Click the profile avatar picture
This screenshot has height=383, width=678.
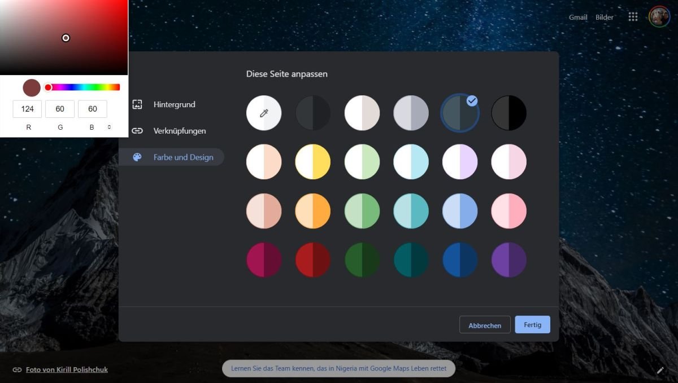point(659,17)
